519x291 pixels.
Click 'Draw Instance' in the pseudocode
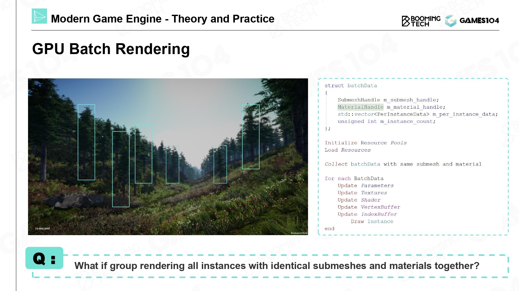pyautogui.click(x=372, y=221)
